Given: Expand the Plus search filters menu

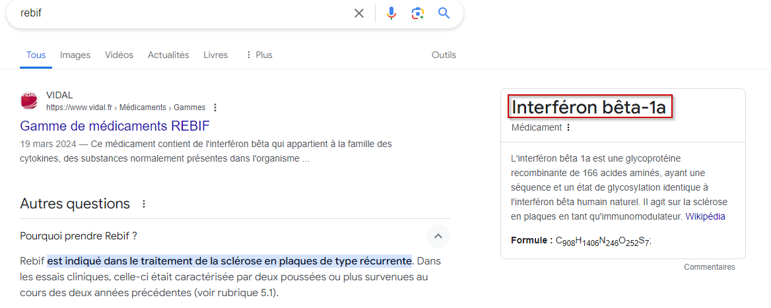Looking at the screenshot, I should 258,55.
